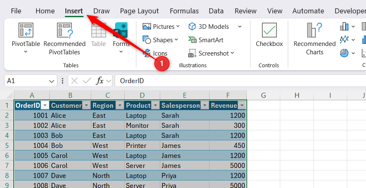This screenshot has height=188, width=366.
Task: Insert Pictures from ribbon
Action: coord(161,27)
